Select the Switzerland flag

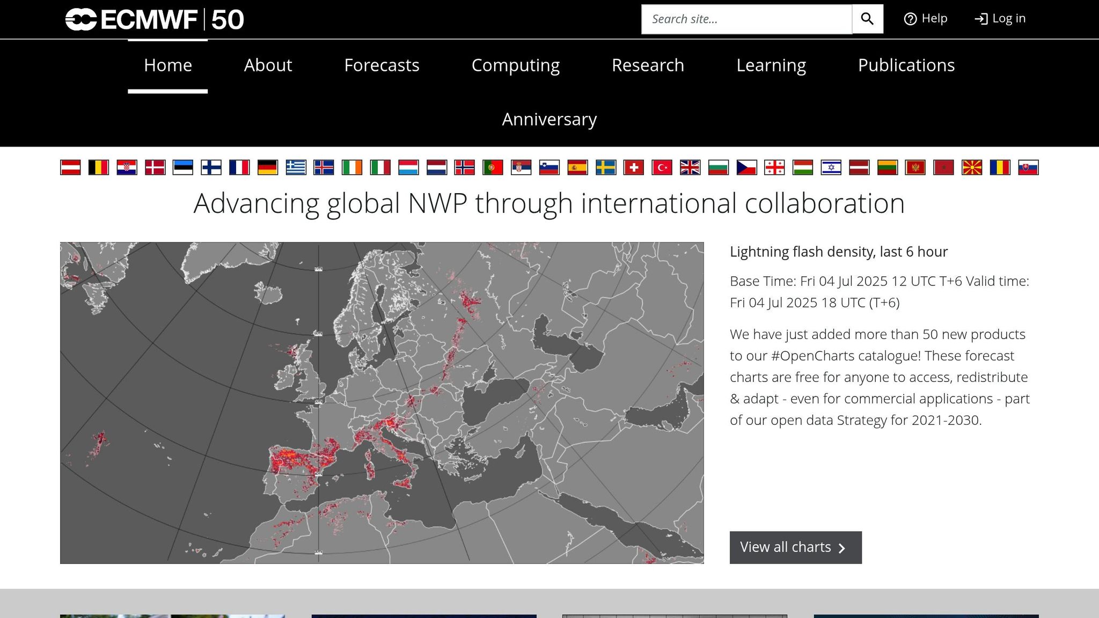click(634, 167)
